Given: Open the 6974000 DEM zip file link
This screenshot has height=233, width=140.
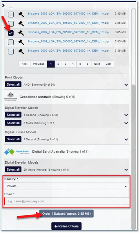Looking at the screenshot, I should coord(68,41).
